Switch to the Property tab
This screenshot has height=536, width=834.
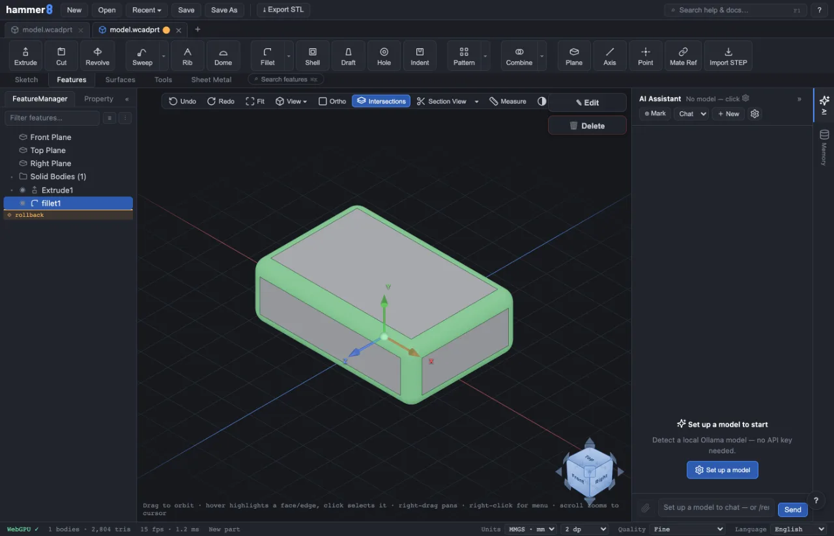click(x=98, y=99)
